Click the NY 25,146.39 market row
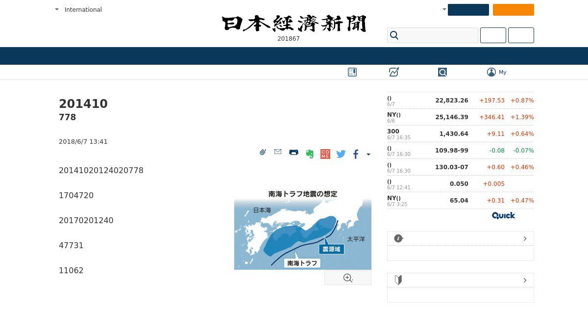588x309 pixels. tap(461, 117)
